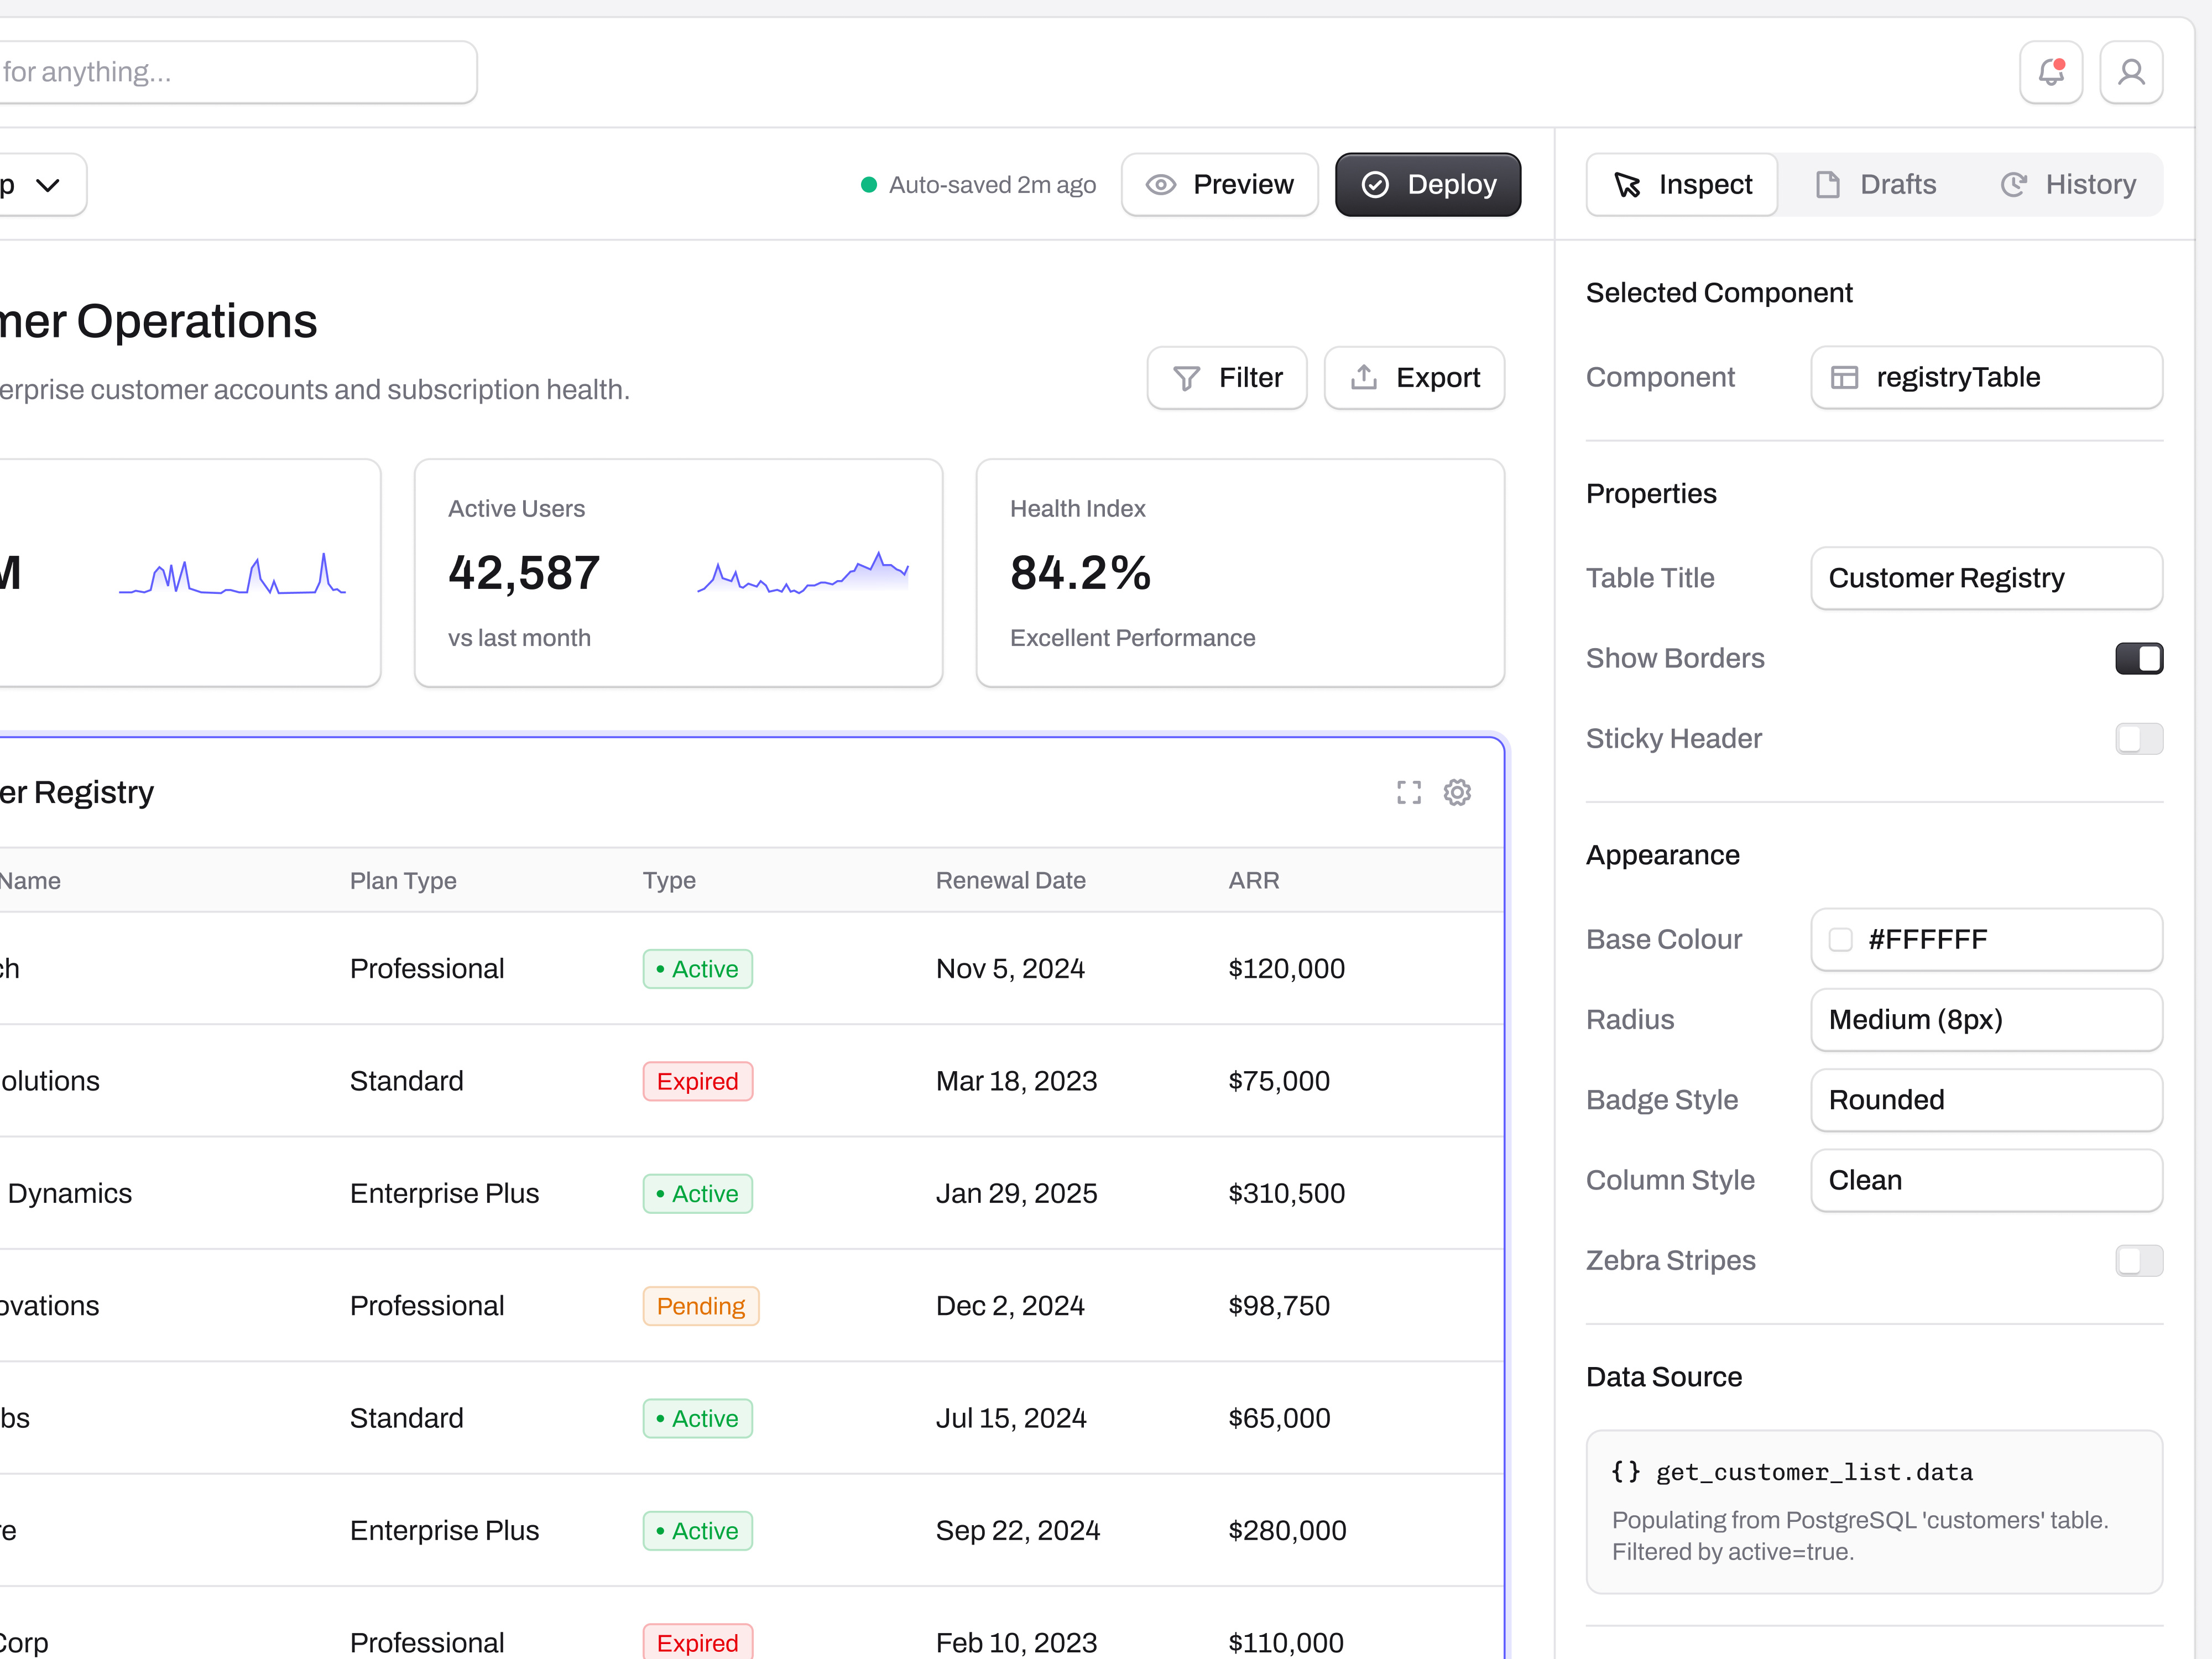The height and width of the screenshot is (1659, 2212).
Task: Expand the registry table to fullscreen
Action: [x=1409, y=793]
